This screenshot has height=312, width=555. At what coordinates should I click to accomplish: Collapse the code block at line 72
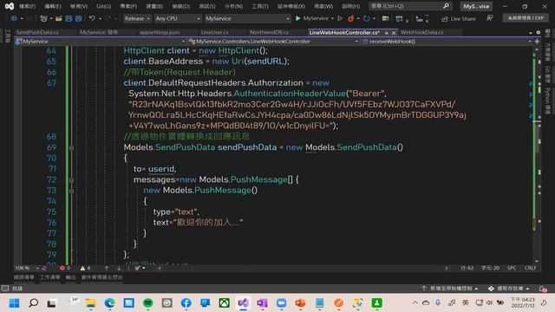coord(71,180)
